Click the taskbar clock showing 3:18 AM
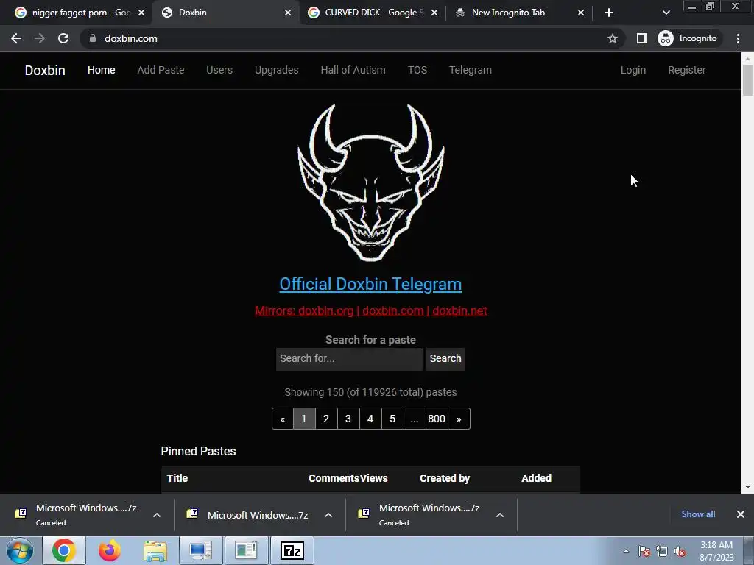 (716, 551)
